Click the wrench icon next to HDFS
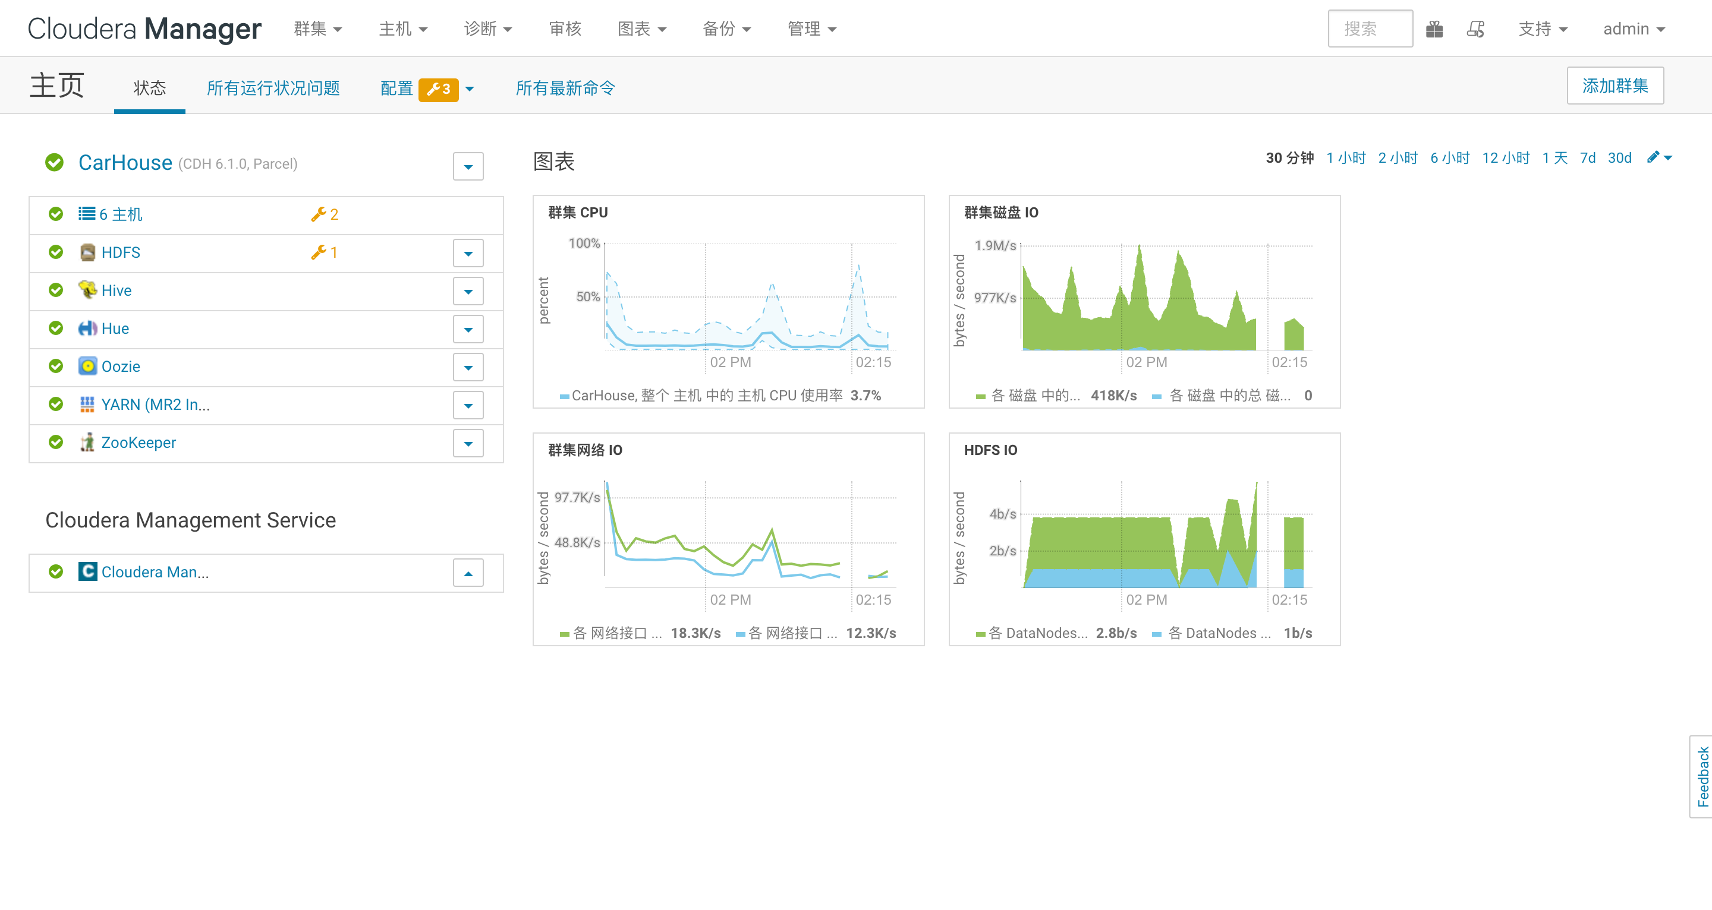 click(x=319, y=252)
